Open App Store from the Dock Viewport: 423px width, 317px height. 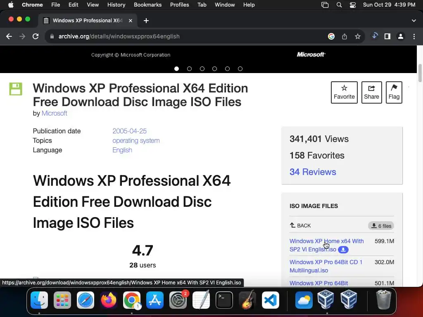155,300
